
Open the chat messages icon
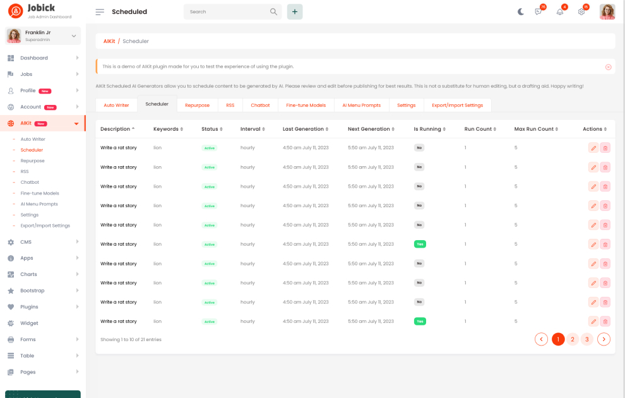[539, 11]
